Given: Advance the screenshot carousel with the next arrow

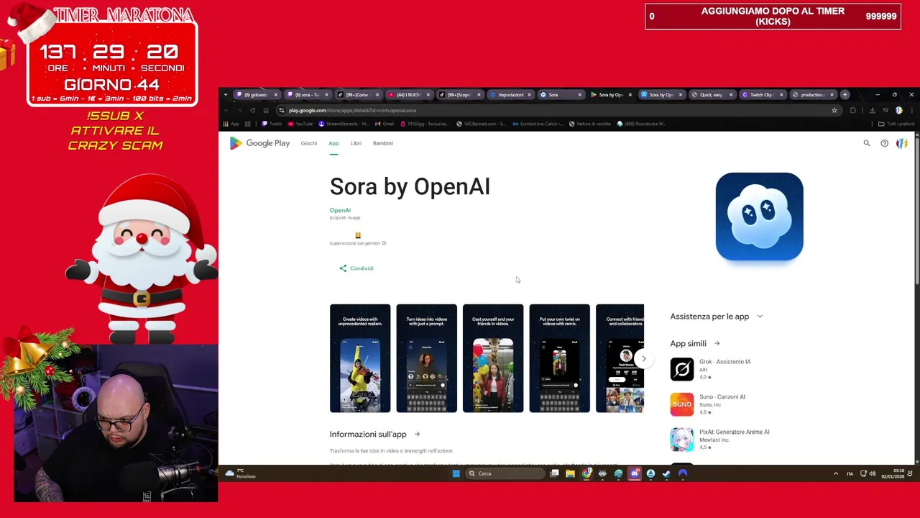Looking at the screenshot, I should tap(644, 358).
